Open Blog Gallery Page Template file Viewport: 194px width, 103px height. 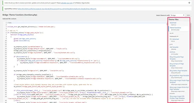[178, 71]
